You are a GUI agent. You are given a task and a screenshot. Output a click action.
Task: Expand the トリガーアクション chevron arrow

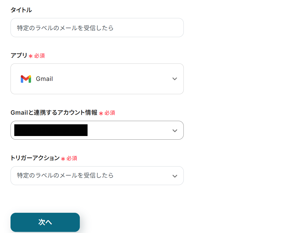click(x=175, y=176)
